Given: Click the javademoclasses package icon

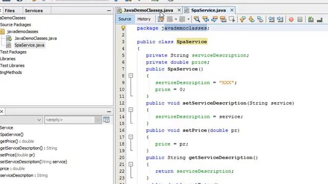Looking at the screenshot, I should coord(2,32).
